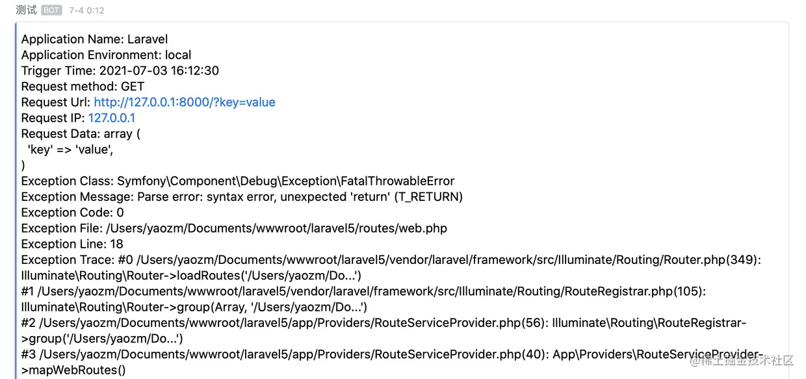Click the Exception Line: 18 text

72,244
